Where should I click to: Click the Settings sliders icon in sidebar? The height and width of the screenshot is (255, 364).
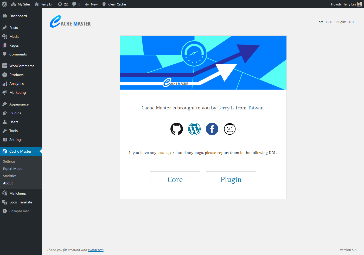click(x=5, y=140)
